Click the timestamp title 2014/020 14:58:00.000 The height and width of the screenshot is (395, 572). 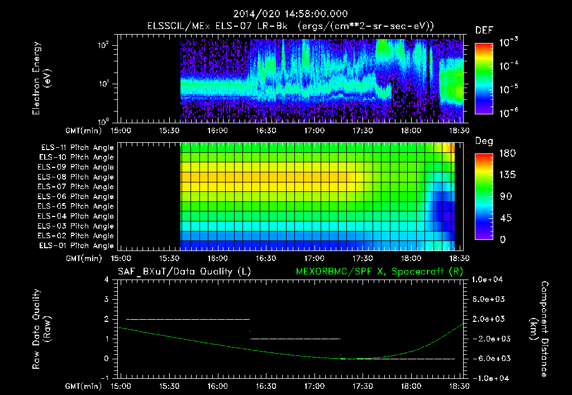tap(290, 14)
